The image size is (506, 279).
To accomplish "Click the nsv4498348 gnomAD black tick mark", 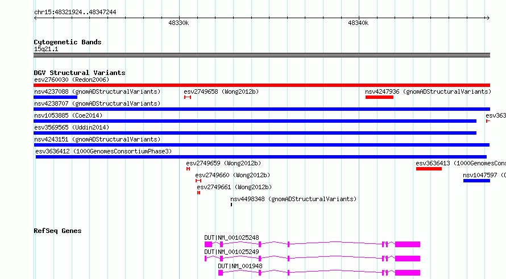I will (231, 205).
